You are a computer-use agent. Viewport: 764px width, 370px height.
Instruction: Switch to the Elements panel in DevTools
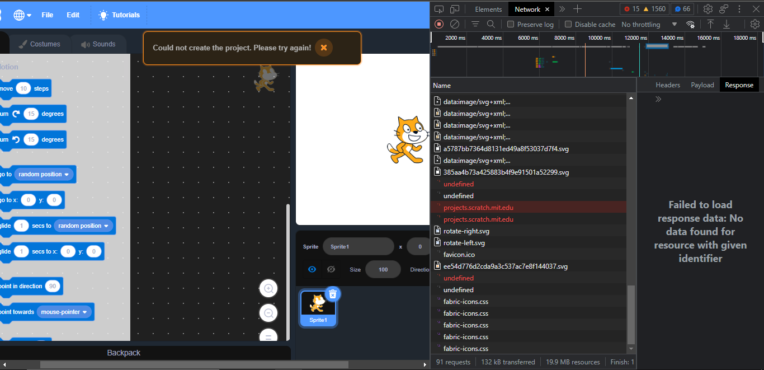[487, 8]
